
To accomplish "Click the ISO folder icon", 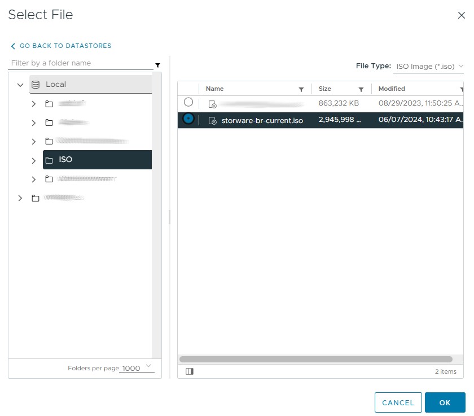I will click(x=49, y=160).
